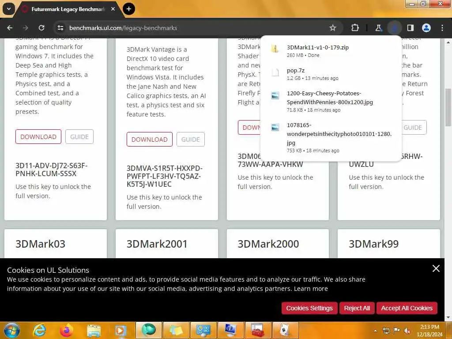The height and width of the screenshot is (339, 452).
Task: Select the 3D11-ADV-DJ72-S63F key text
Action: click(51, 169)
